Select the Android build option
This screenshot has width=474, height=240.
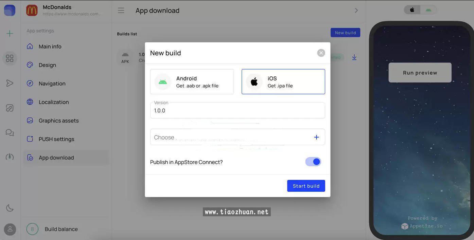click(x=192, y=82)
